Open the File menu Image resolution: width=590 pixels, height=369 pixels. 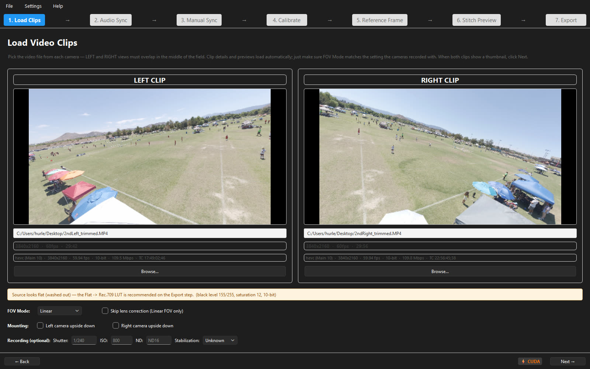click(x=9, y=6)
